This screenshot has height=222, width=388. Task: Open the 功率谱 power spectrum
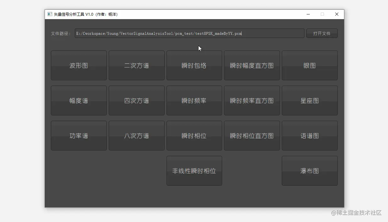pyautogui.click(x=79, y=135)
